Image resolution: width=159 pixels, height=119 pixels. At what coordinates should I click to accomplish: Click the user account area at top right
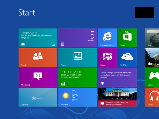pyautogui.click(x=144, y=12)
